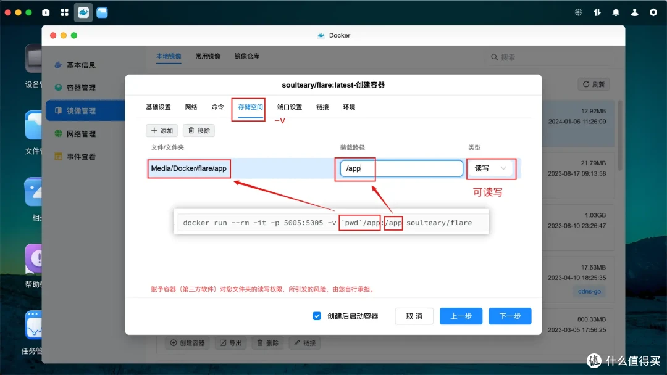The width and height of the screenshot is (667, 375).
Task: Open the transfer arrows icon in top bar
Action: (x=597, y=12)
